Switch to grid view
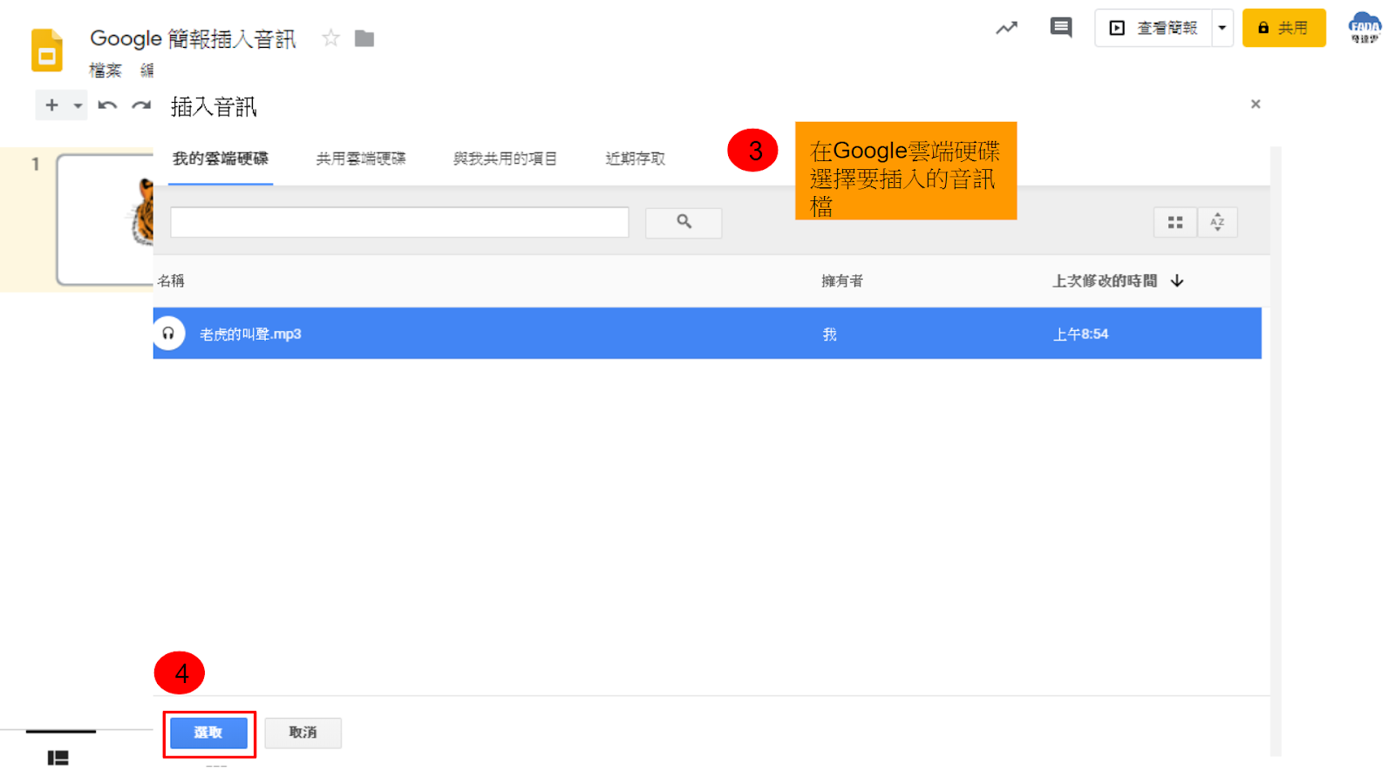Viewport: 1395px width, 784px height. pos(1175,223)
